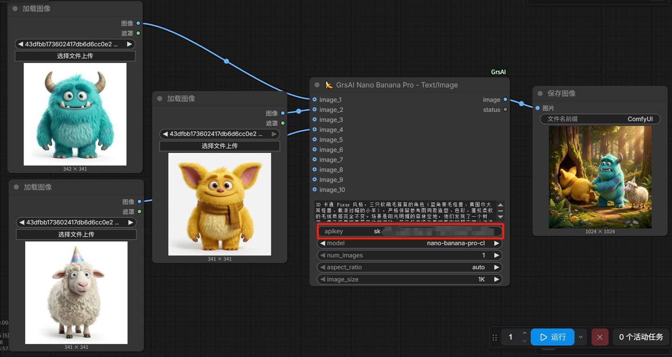Viewport: 672px width, 357px height.
Task: Click the 图片 input port on 保存图像
Action: tap(538, 108)
